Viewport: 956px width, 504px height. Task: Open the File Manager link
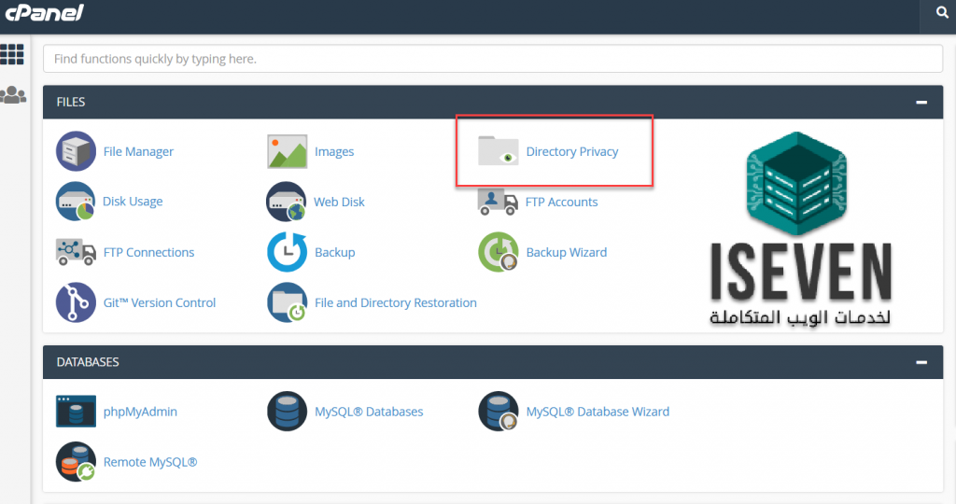click(138, 152)
